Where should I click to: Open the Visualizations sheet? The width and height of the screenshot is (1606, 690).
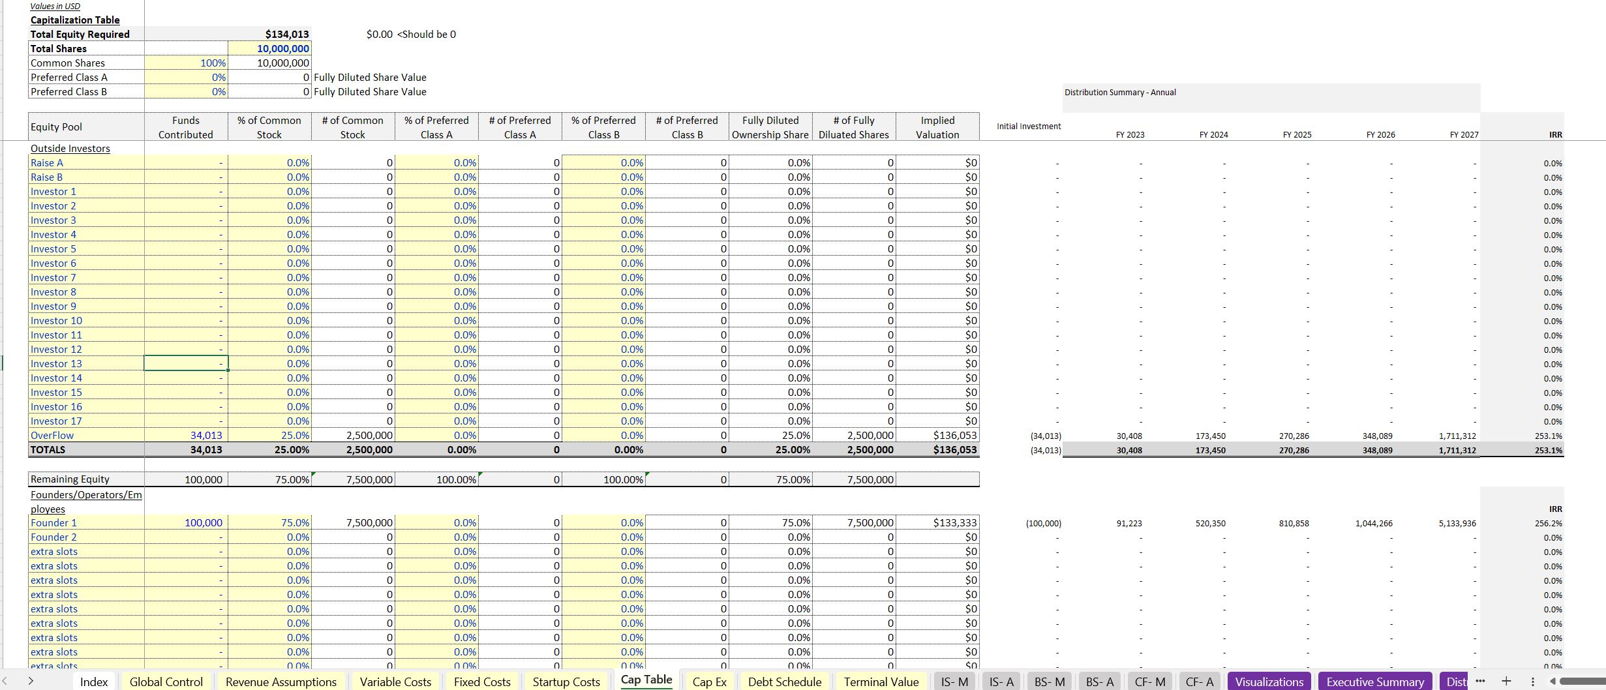pos(1268,682)
